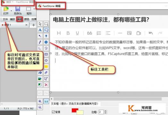Select the pointer arrow selection tool

tap(40, 24)
